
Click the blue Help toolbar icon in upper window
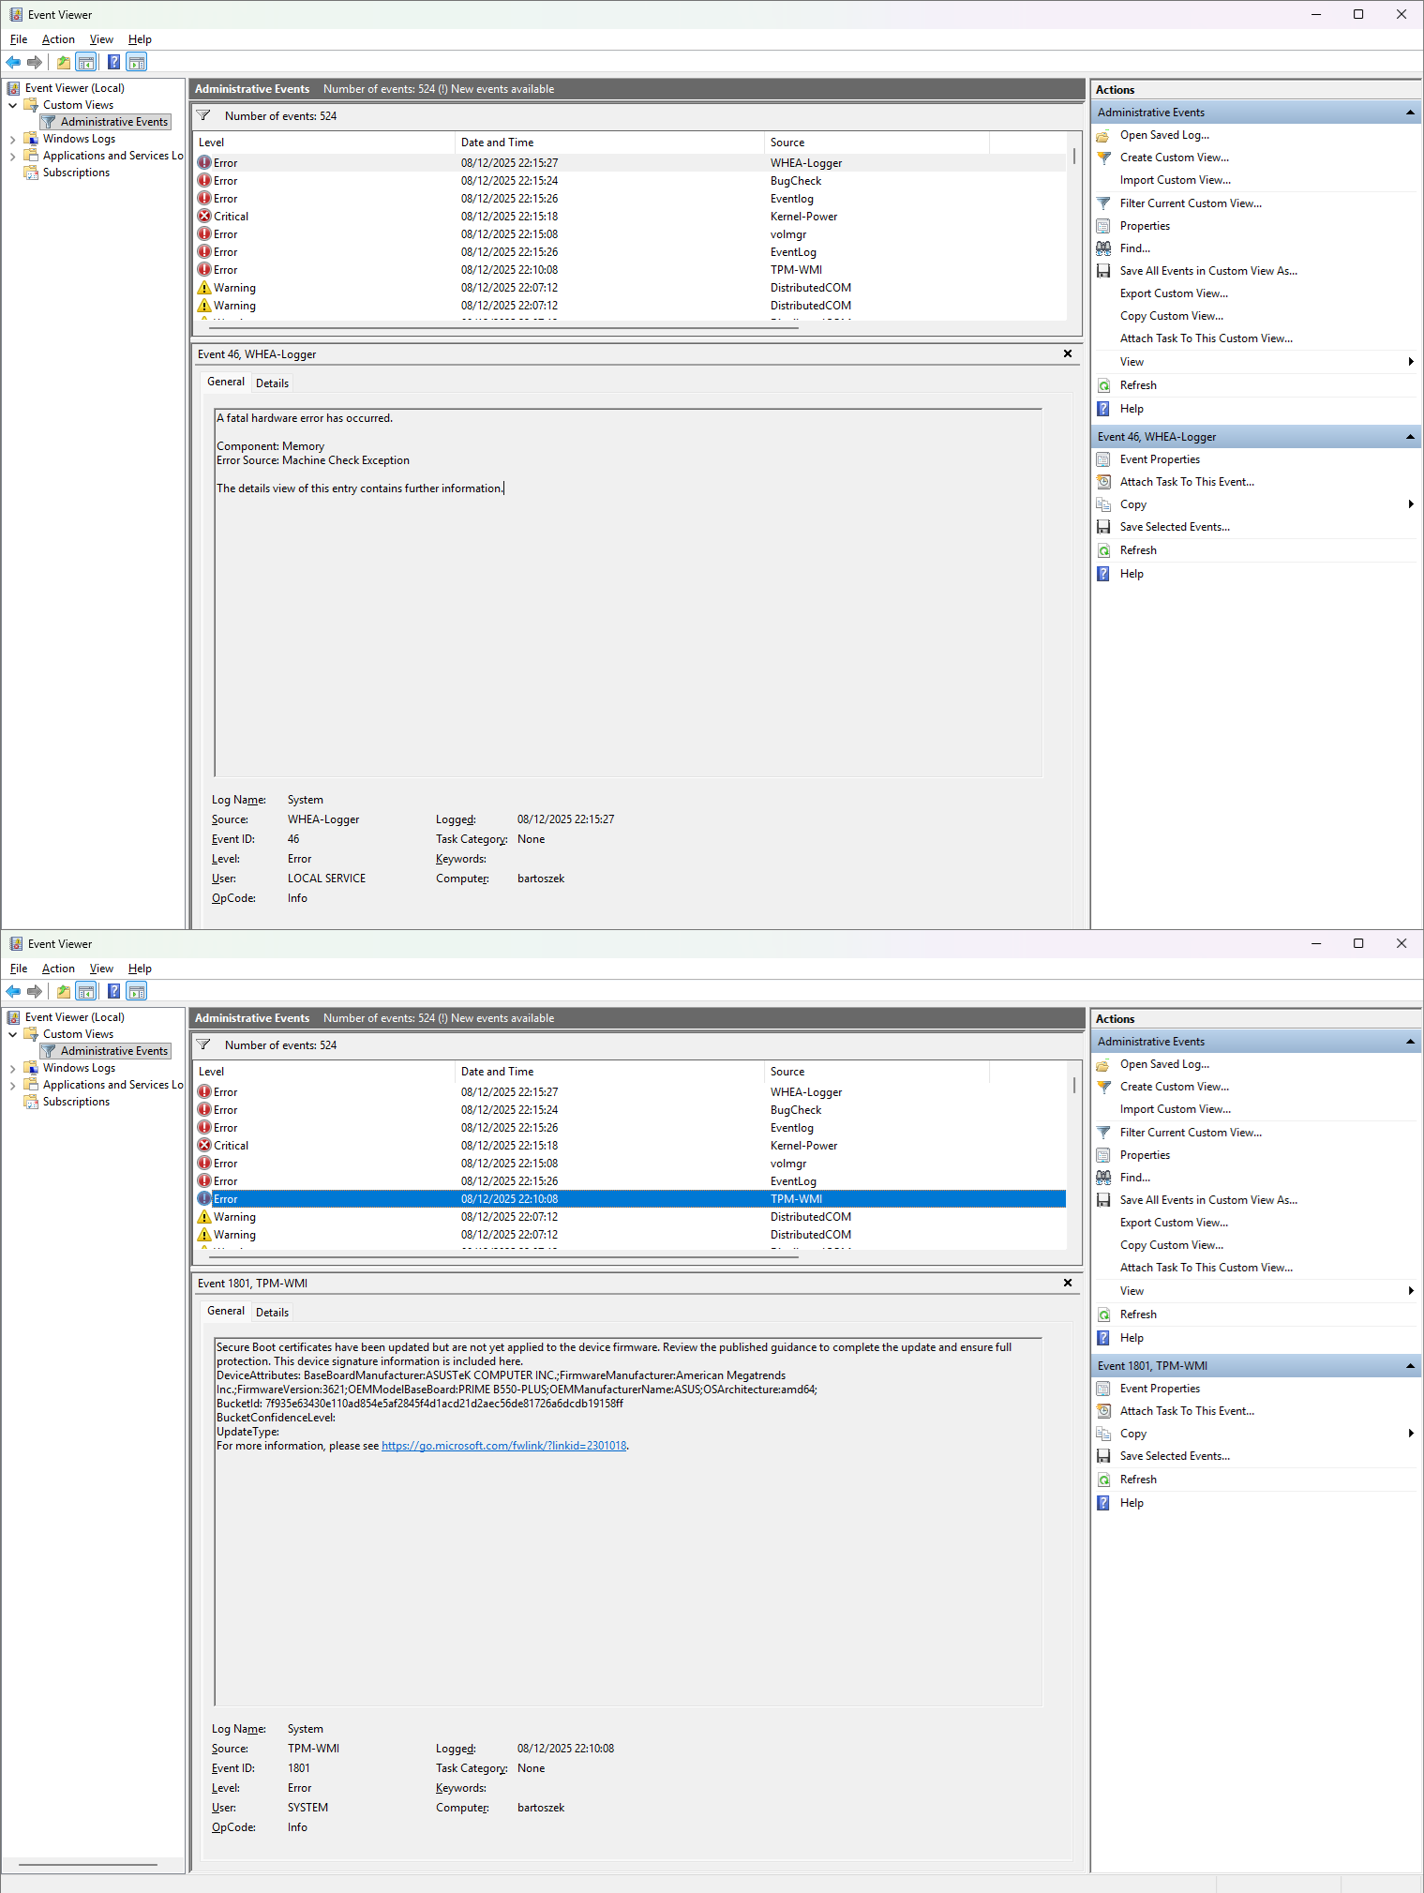[113, 62]
